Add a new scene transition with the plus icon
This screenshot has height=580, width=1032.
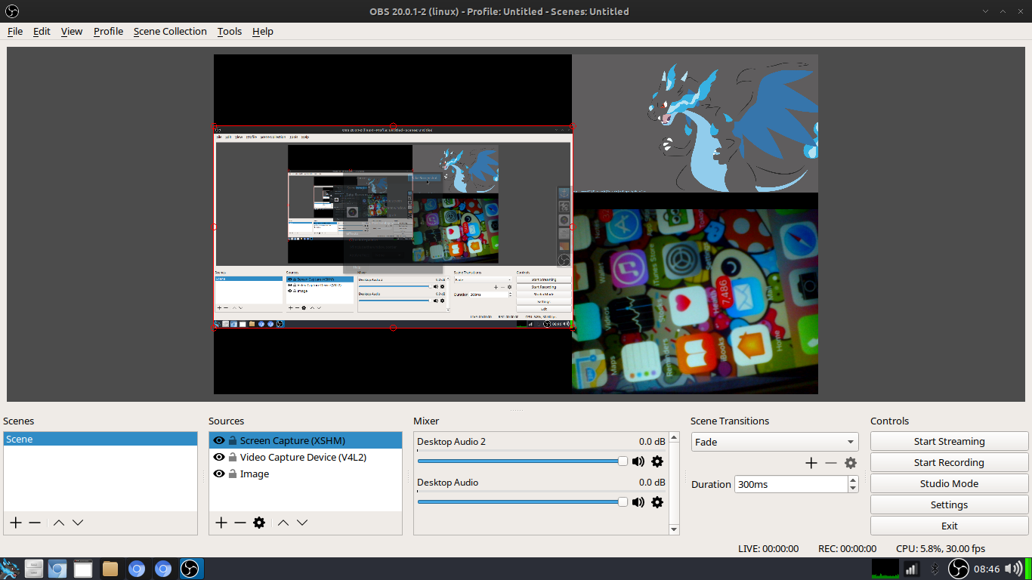811,462
